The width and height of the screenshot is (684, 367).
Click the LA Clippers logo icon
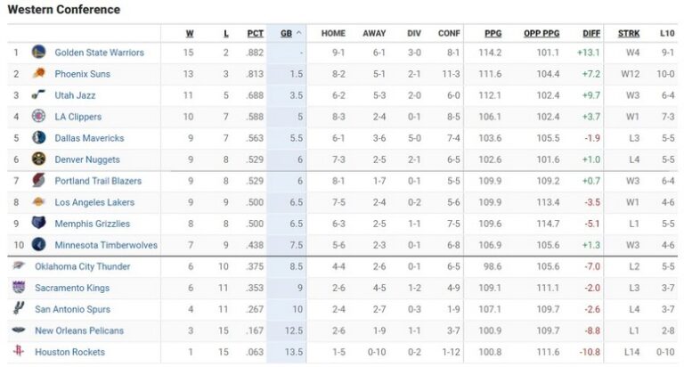[x=38, y=117]
